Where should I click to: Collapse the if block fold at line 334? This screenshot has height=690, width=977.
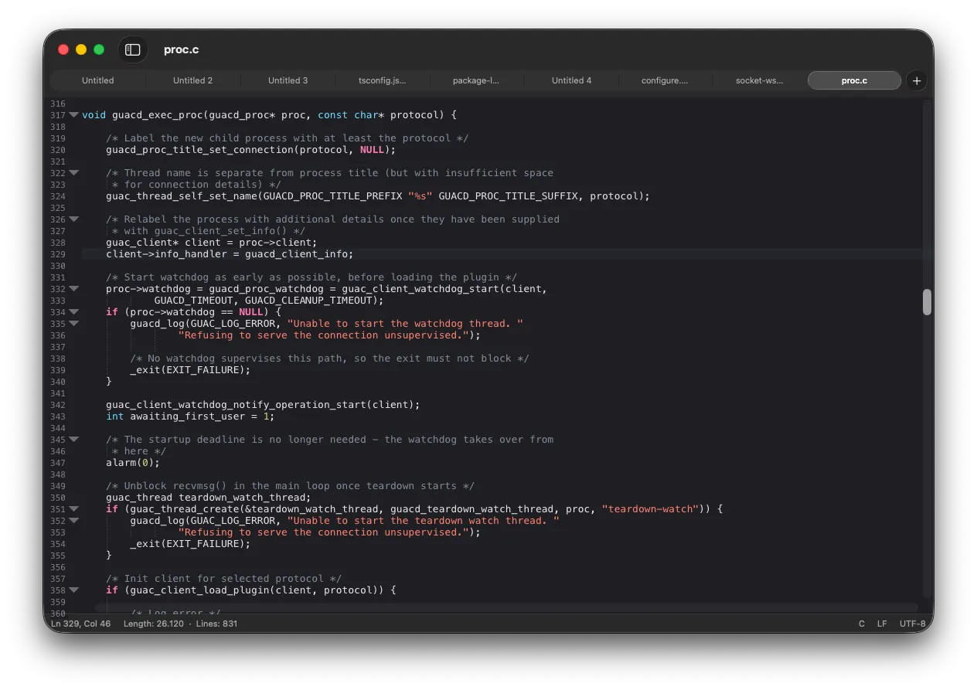pos(74,312)
